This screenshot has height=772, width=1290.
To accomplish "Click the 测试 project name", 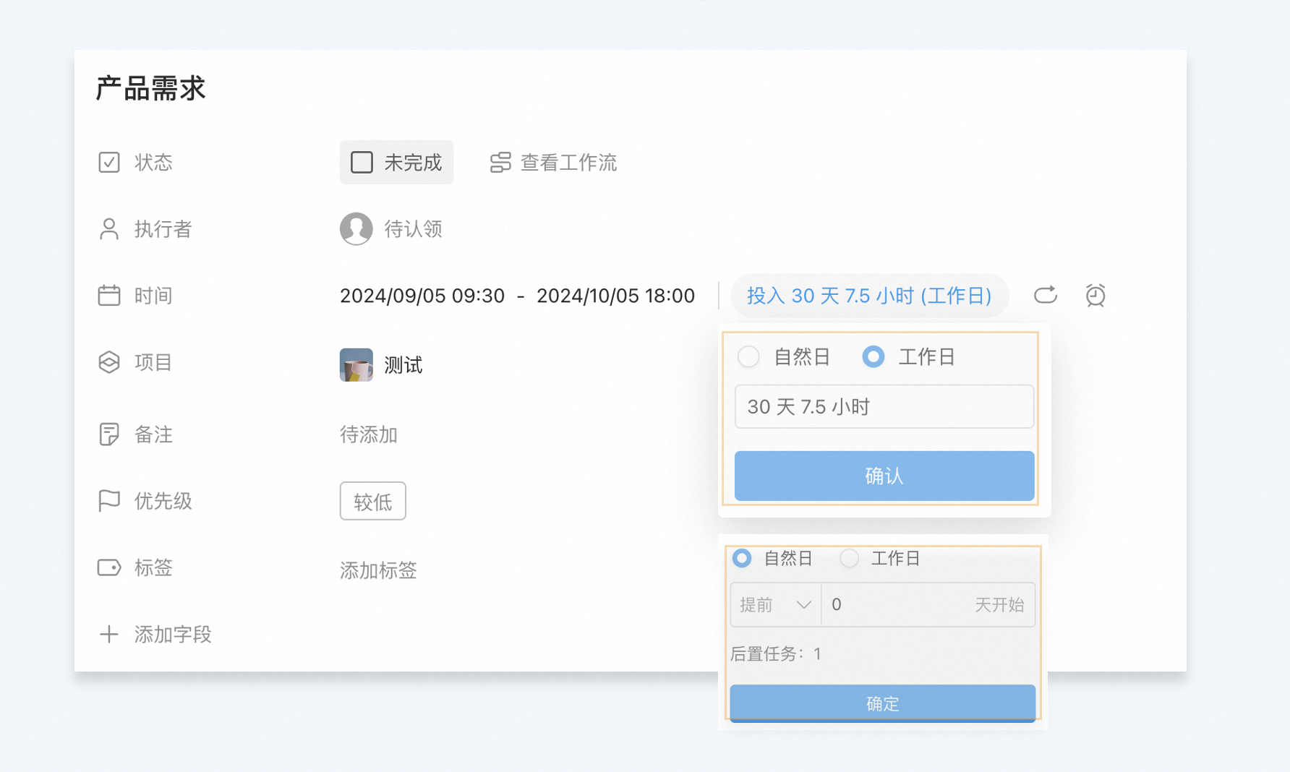I will point(403,364).
